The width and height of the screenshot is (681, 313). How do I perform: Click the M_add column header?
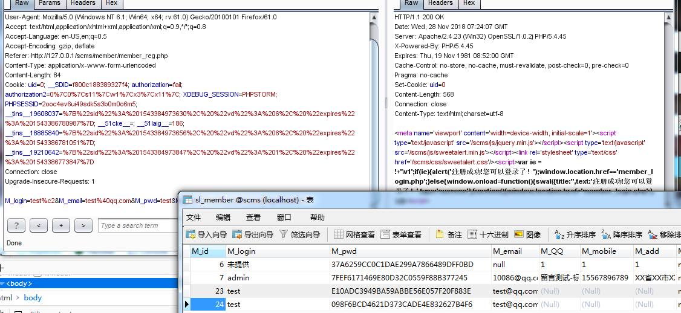tap(656, 251)
